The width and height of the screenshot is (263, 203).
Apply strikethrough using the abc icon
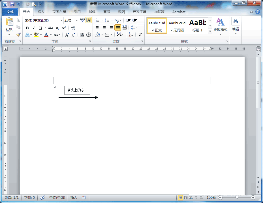pos(51,28)
